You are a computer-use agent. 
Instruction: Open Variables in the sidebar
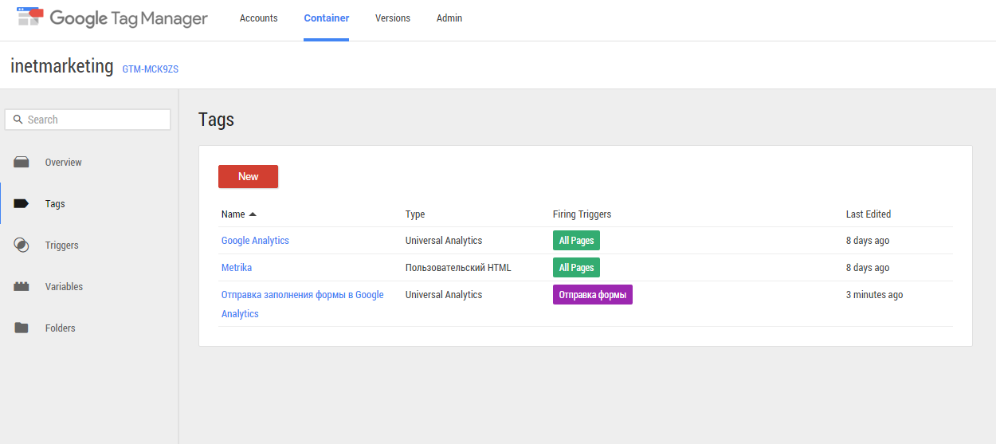(64, 287)
